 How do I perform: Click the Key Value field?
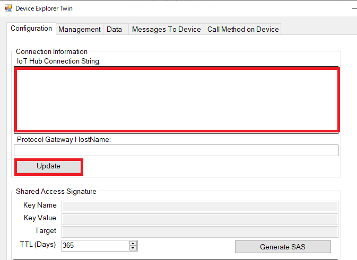tap(200, 219)
